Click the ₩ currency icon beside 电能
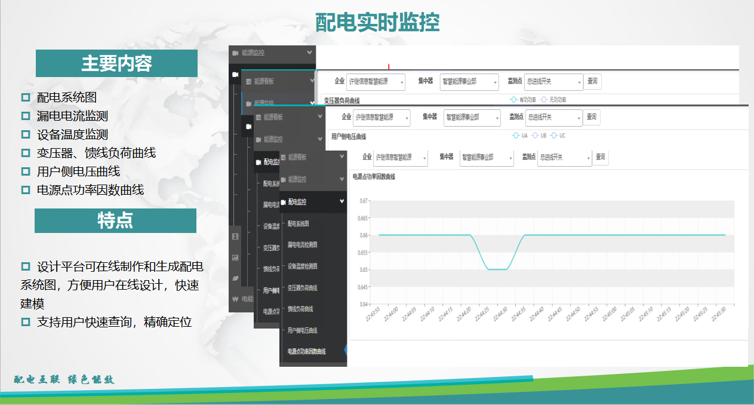This screenshot has height=405, width=754. [x=235, y=299]
